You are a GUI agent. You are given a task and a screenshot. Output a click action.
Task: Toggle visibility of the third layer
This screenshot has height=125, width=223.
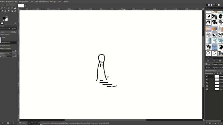click(x=207, y=83)
